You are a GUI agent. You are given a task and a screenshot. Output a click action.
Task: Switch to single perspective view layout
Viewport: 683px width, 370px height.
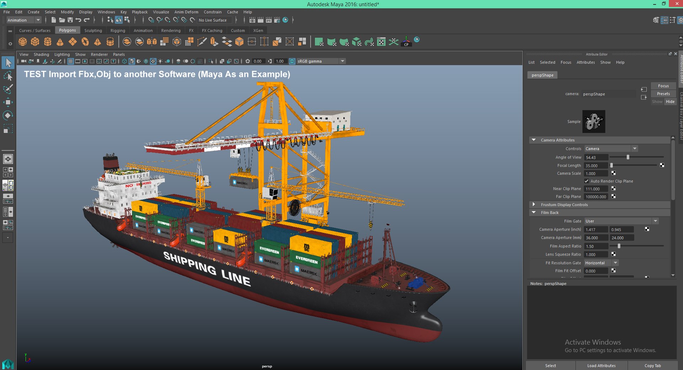[x=8, y=159]
